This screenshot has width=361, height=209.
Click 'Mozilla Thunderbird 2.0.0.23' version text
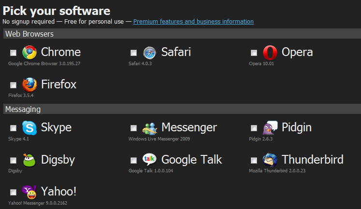click(277, 171)
